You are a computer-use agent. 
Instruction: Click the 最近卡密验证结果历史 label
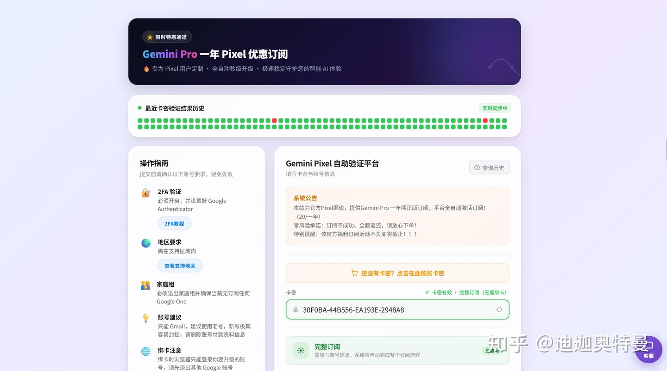pos(175,108)
